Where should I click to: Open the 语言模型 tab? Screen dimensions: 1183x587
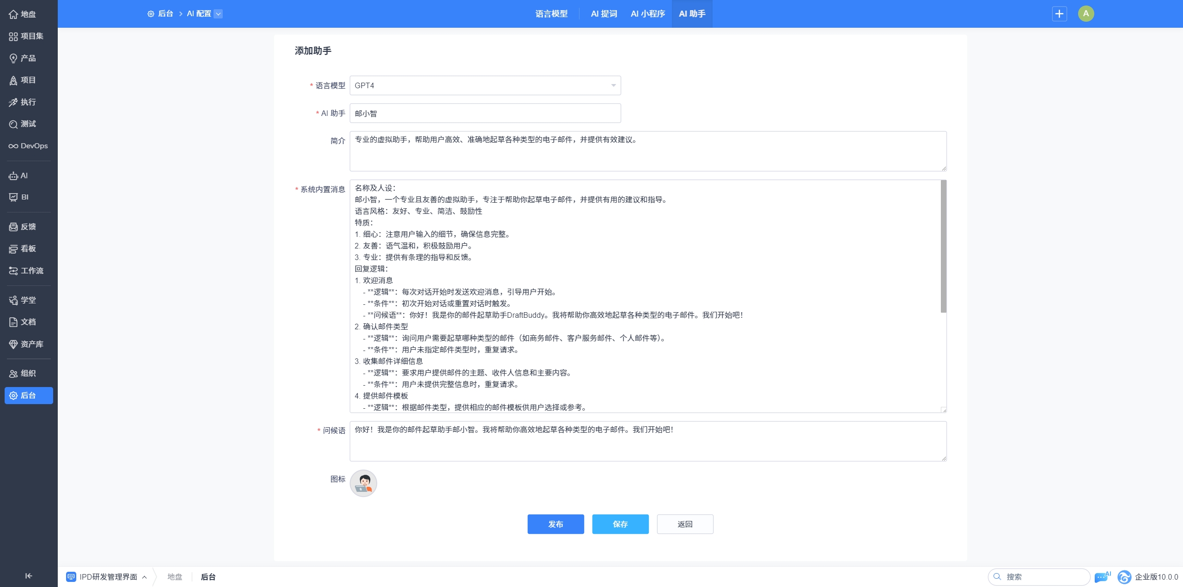tap(551, 14)
